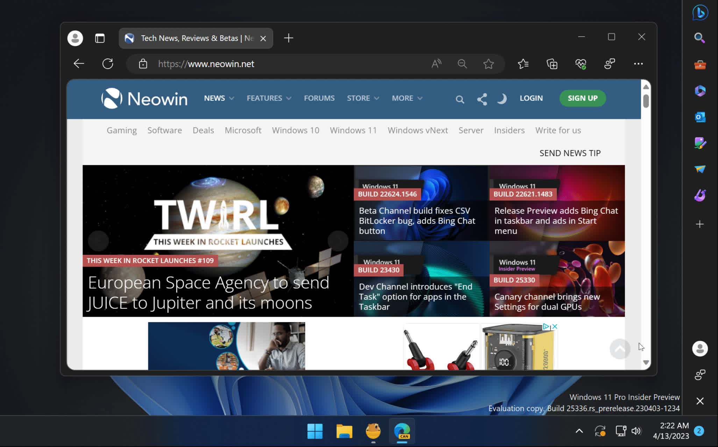This screenshot has width=718, height=447.
Task: Open the Software category
Action: pyautogui.click(x=165, y=130)
